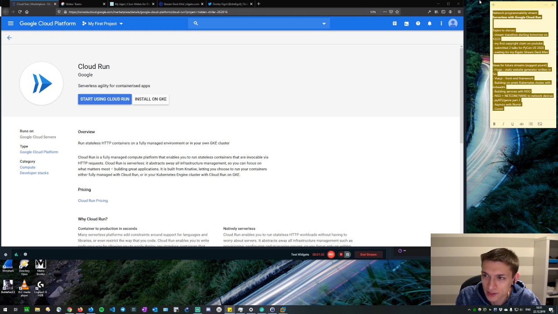Image resolution: width=558 pixels, height=314 pixels.
Task: Open Firefox page actions ellipsis
Action: [x=384, y=12]
